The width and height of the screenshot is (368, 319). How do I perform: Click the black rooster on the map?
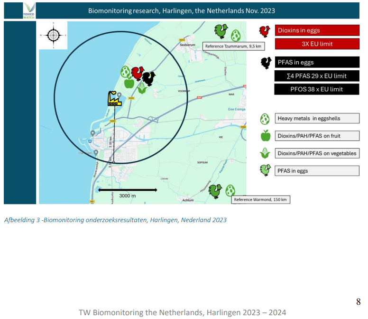pyautogui.click(x=149, y=78)
